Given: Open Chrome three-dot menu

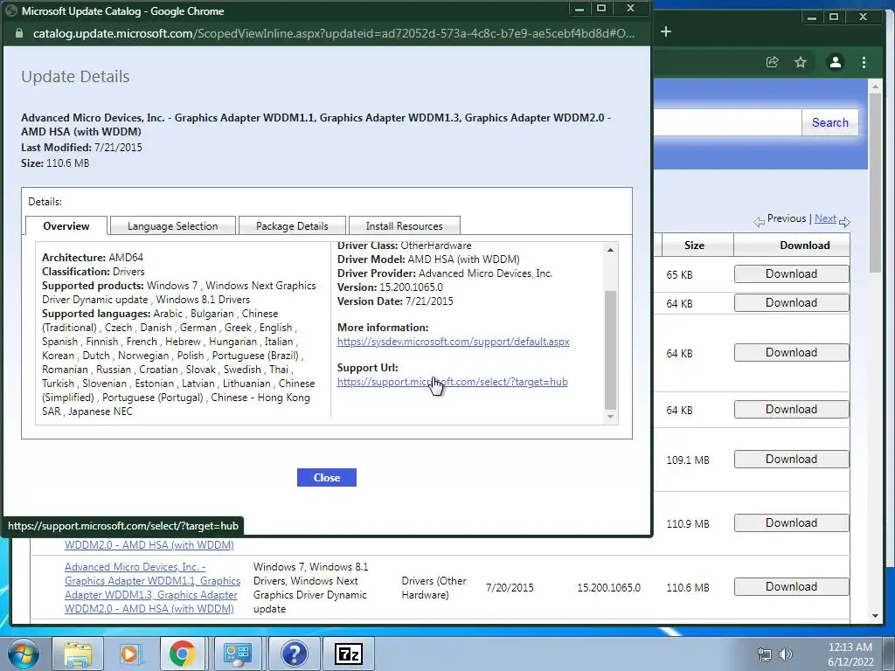Looking at the screenshot, I should pyautogui.click(x=864, y=62).
